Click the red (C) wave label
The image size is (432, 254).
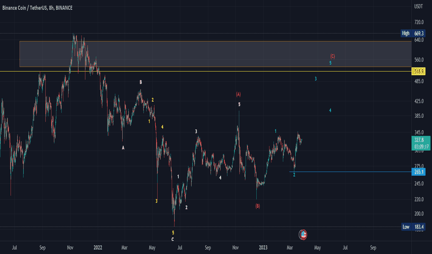click(x=332, y=56)
